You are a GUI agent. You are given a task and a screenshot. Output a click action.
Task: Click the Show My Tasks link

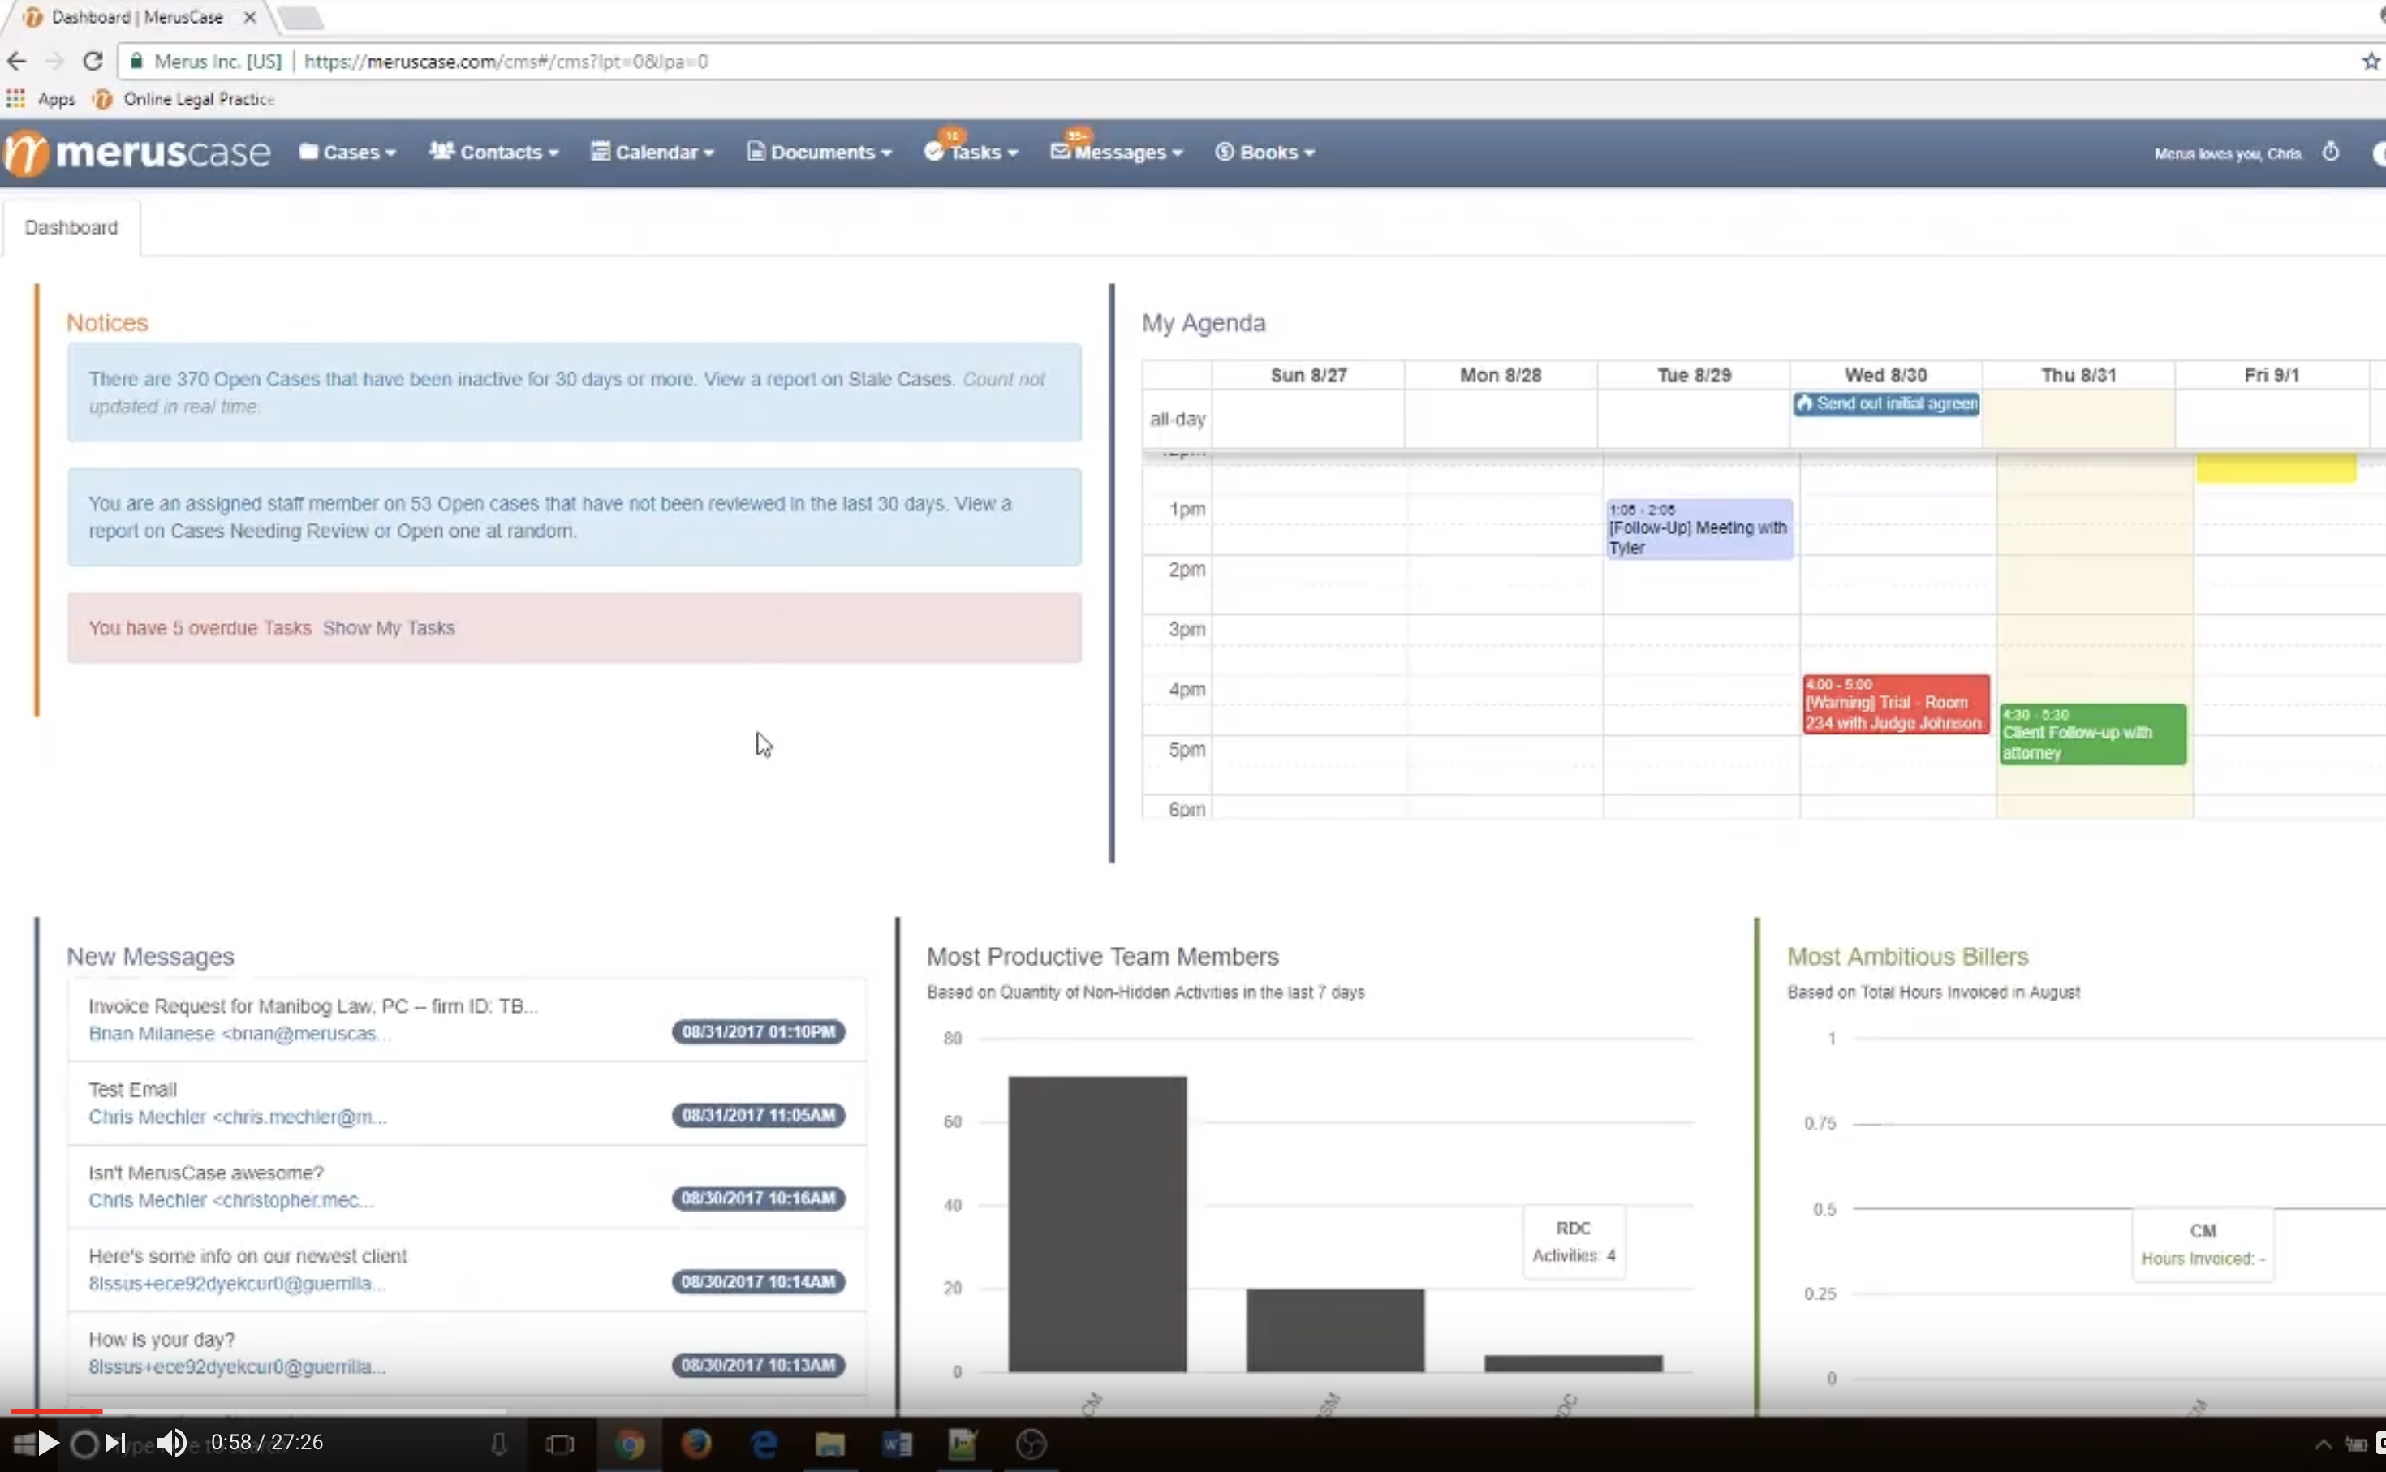pyautogui.click(x=389, y=628)
